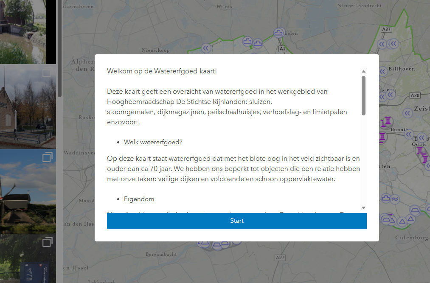
Task: Click the A2 road shield
Action: 282,49
